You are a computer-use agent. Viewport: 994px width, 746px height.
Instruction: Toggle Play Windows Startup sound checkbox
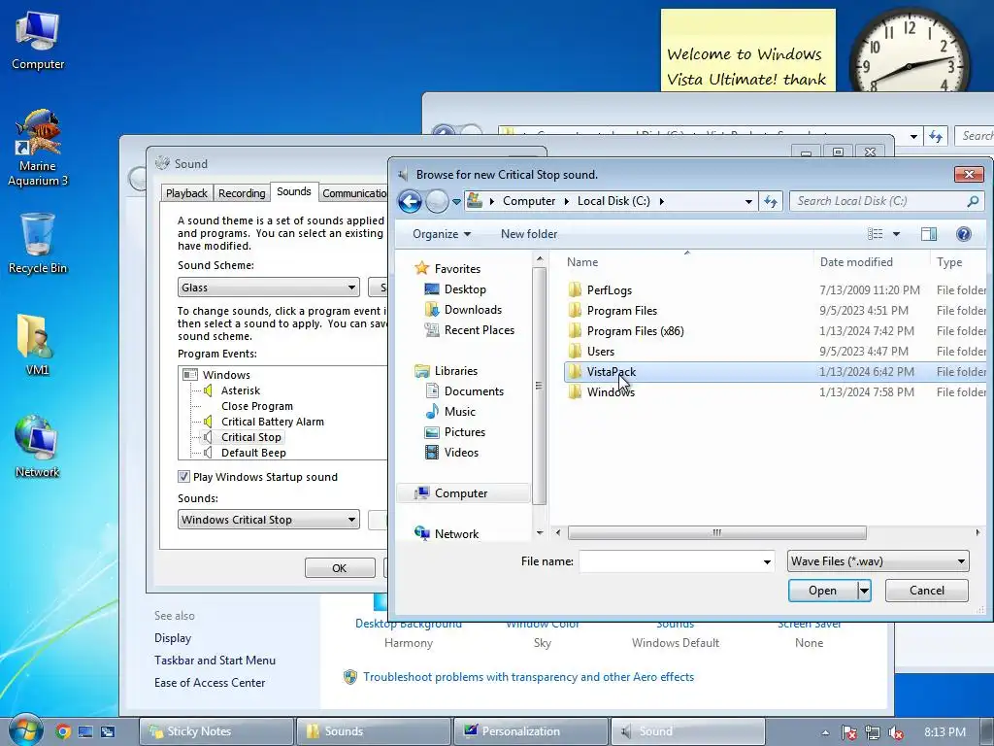click(183, 476)
